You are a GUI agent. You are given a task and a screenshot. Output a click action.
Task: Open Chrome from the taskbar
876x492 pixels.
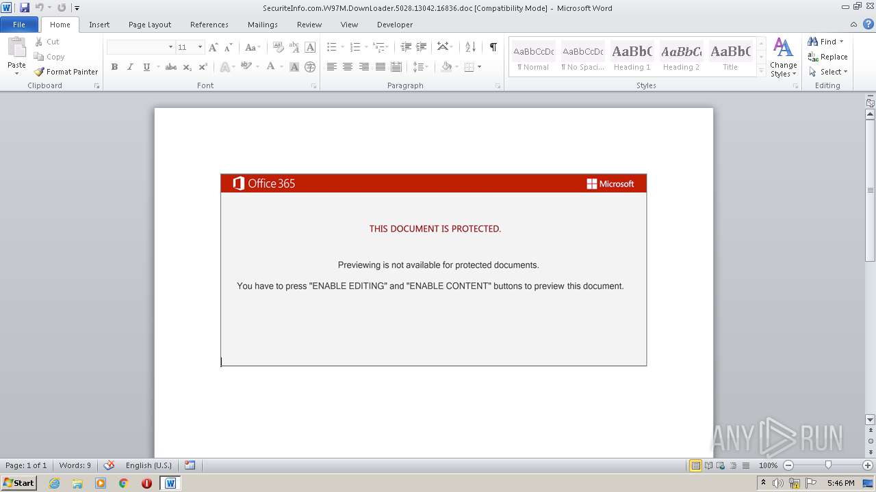tap(124, 483)
